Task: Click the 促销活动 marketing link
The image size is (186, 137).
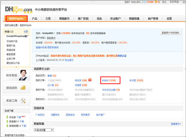Action: [70, 115]
